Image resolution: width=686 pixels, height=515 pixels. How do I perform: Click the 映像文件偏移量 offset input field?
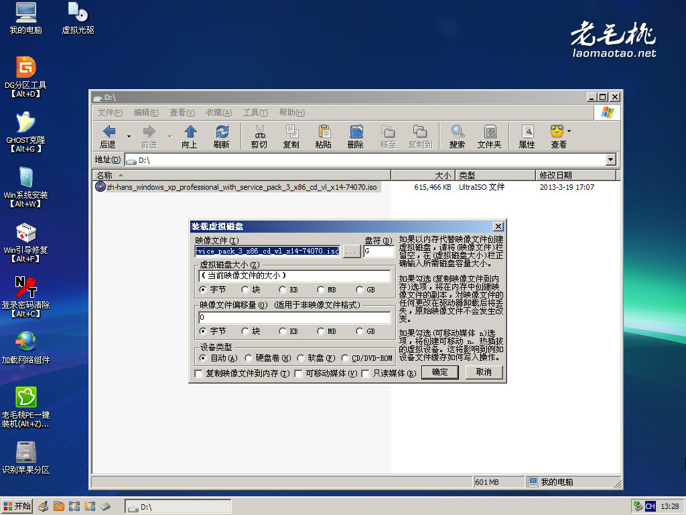295,317
